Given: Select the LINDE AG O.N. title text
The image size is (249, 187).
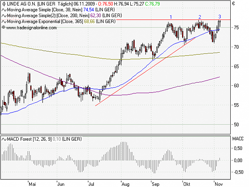Looking at the screenshot, I should click(x=22, y=4).
